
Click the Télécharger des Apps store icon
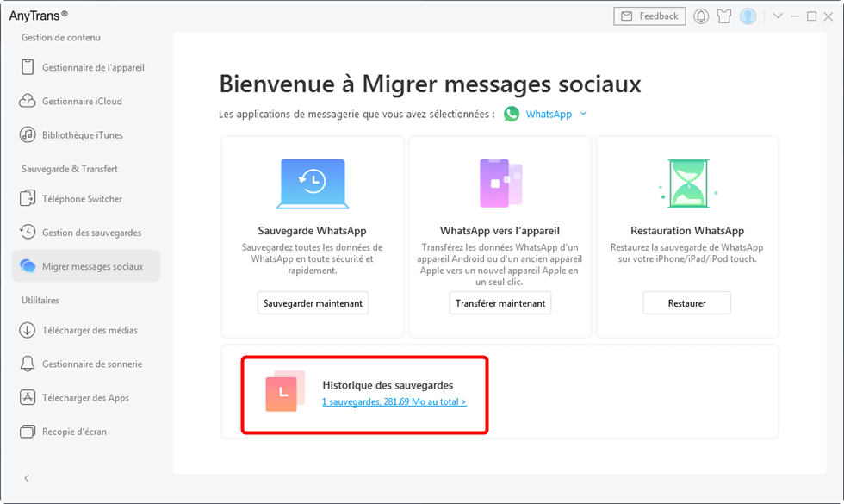[x=28, y=397]
